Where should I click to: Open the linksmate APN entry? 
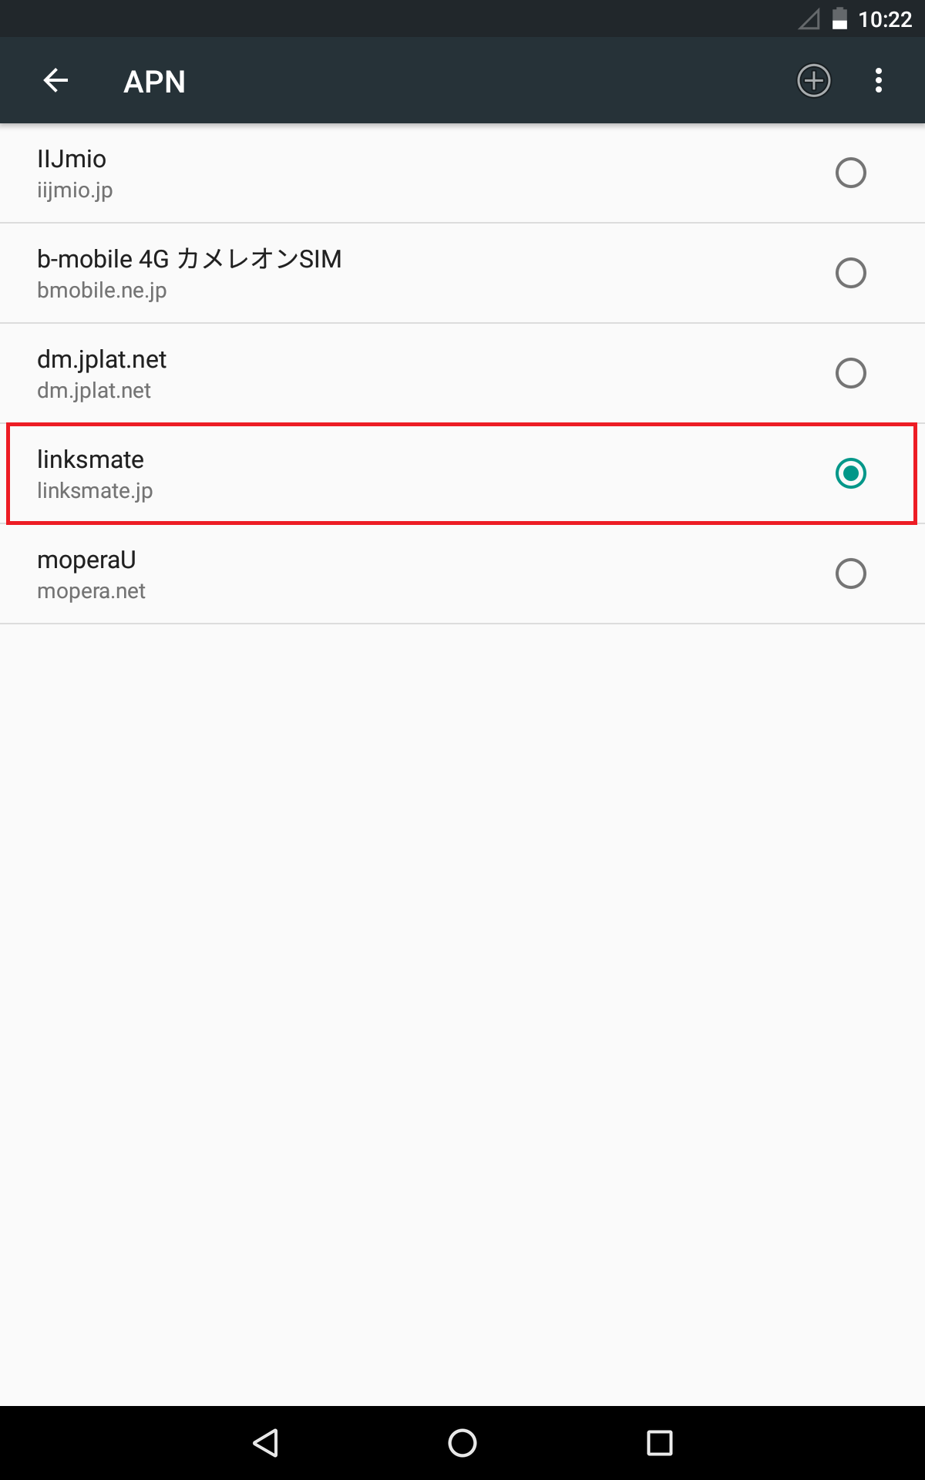[308, 474]
